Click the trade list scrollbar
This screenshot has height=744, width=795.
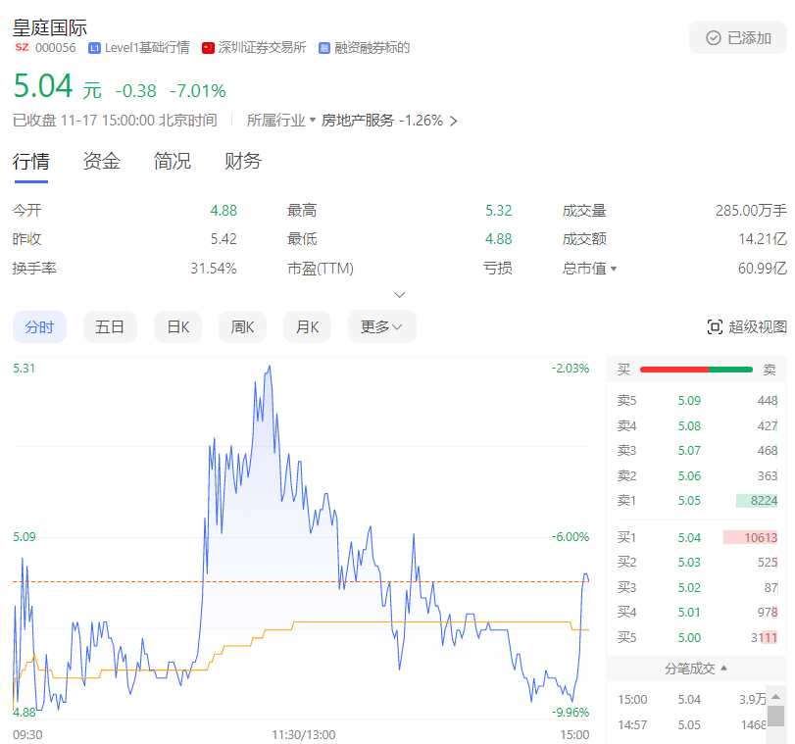pyautogui.click(x=774, y=716)
